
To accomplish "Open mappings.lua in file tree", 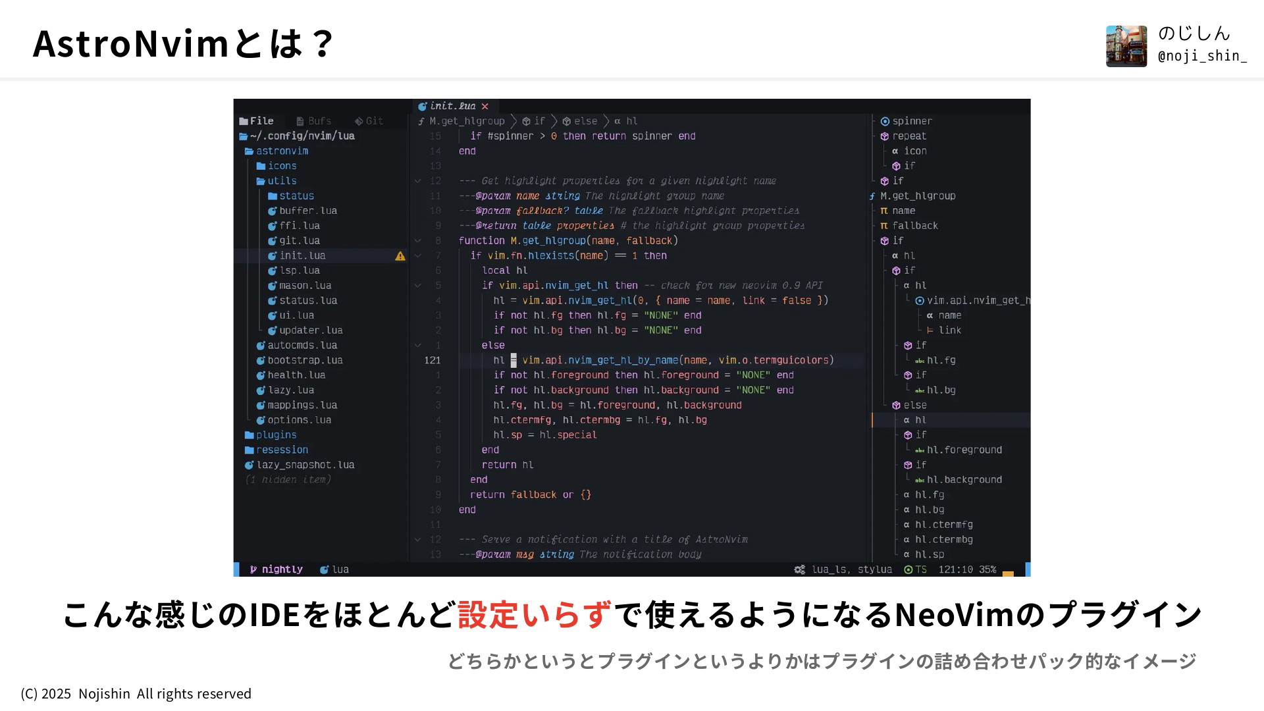I will pyautogui.click(x=302, y=405).
